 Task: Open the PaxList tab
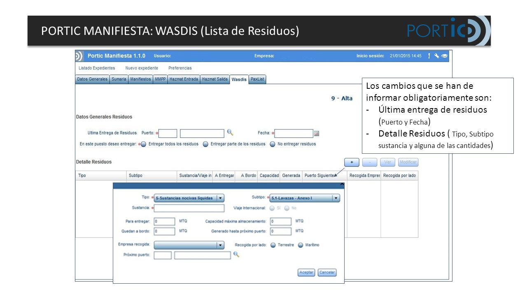click(x=257, y=79)
